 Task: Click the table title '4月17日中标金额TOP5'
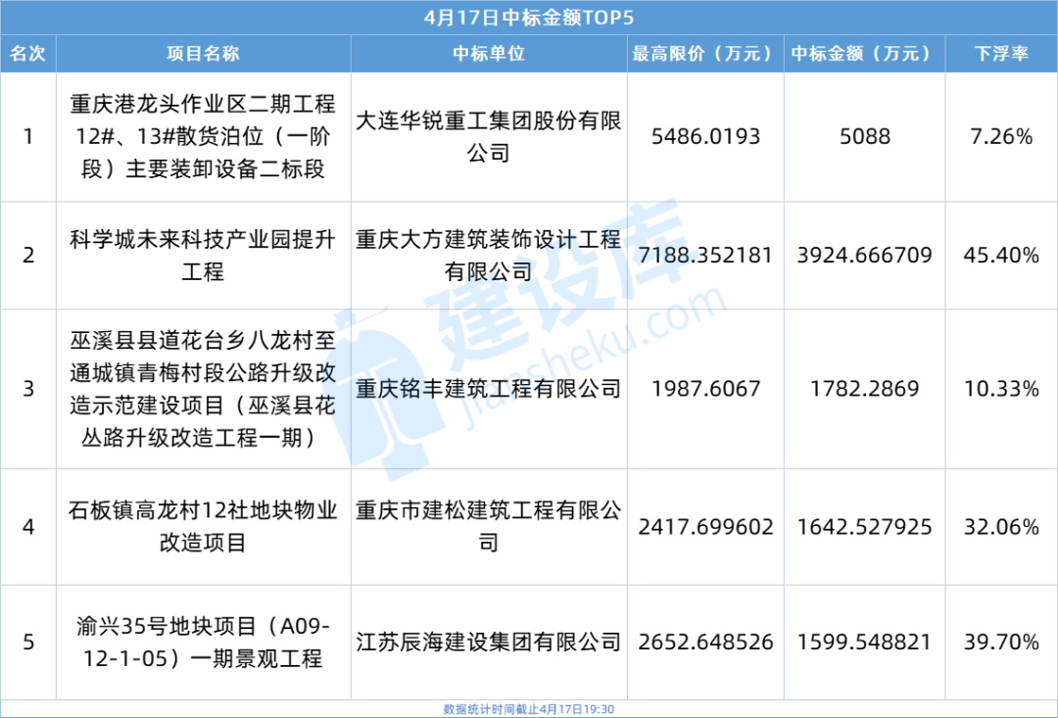[529, 18]
